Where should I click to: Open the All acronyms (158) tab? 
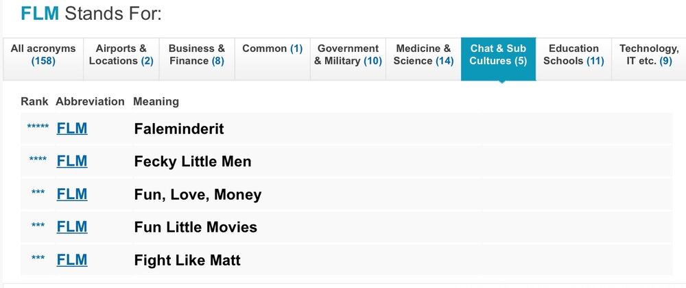[43, 59]
